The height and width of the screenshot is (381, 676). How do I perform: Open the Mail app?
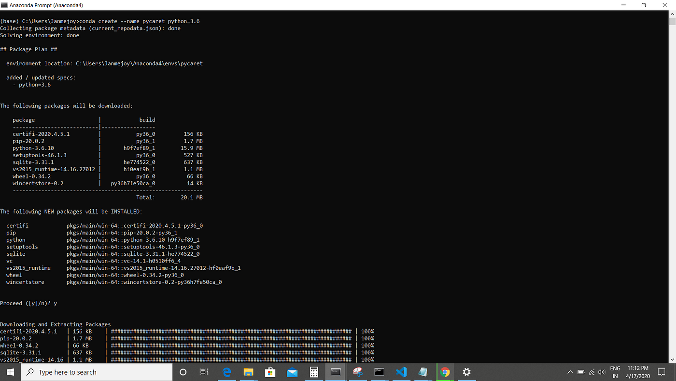tap(292, 372)
